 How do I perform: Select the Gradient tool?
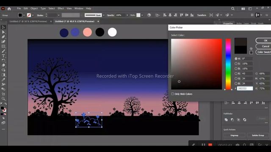(x=3, y=75)
